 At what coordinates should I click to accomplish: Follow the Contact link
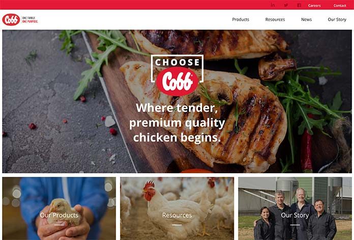pyautogui.click(x=340, y=6)
